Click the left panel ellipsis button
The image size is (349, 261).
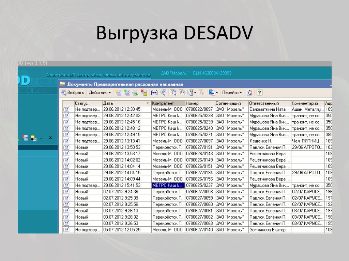click(x=42, y=138)
